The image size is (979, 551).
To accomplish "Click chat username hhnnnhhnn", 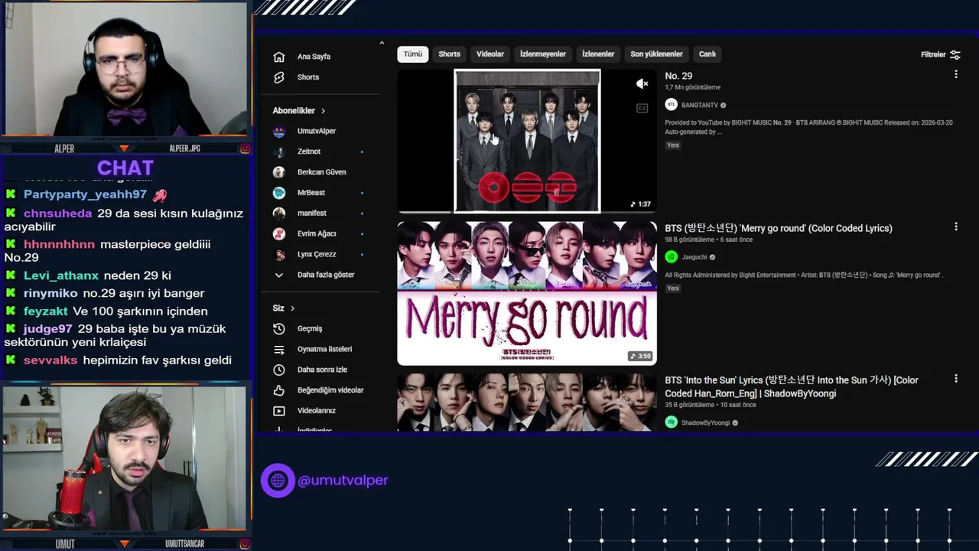I will coord(59,244).
